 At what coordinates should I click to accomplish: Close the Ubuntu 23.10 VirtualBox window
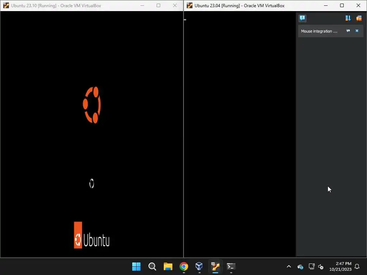175,5
